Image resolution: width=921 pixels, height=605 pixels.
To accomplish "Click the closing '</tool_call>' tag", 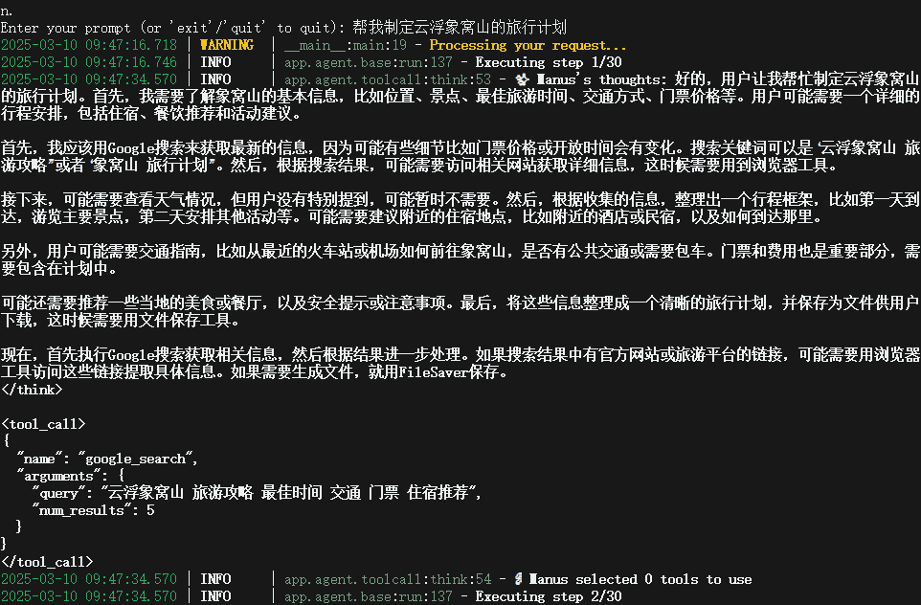I will pos(47,562).
